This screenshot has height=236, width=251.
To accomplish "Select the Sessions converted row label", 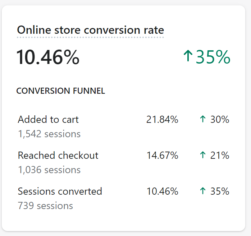I will click(x=60, y=191).
